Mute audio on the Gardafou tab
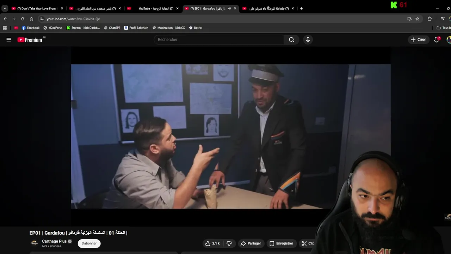This screenshot has height=254, width=451. coord(229,8)
